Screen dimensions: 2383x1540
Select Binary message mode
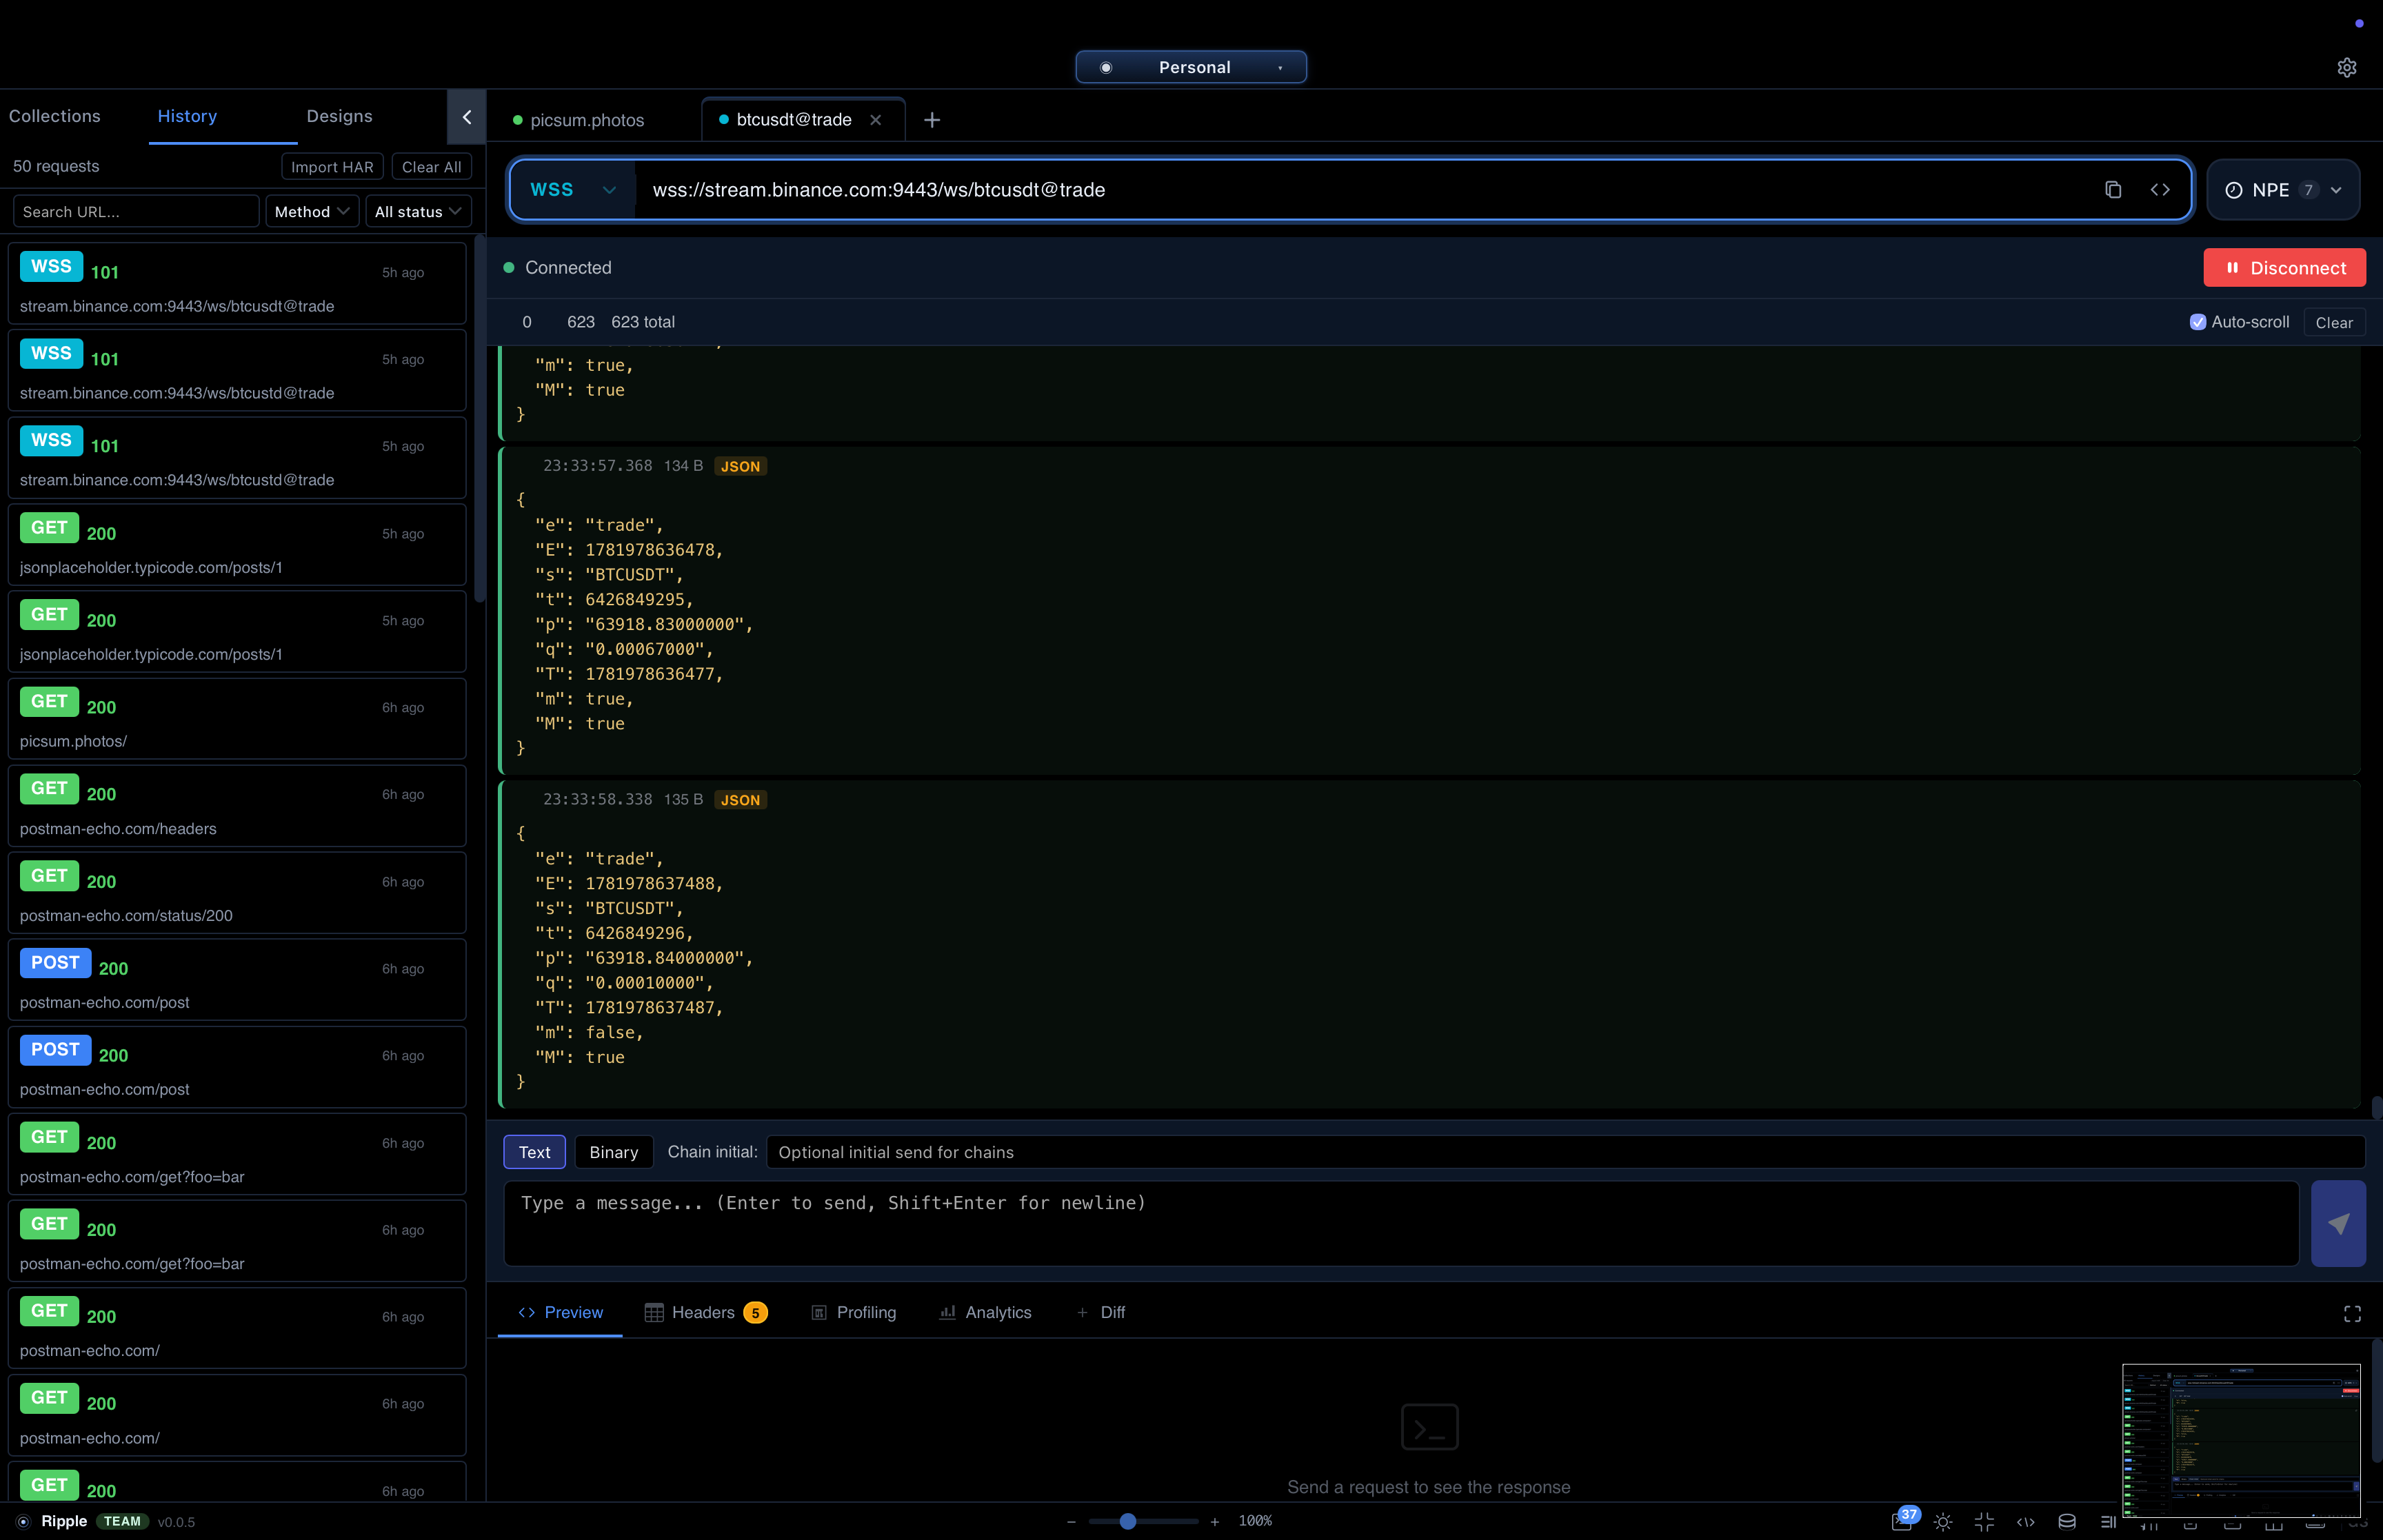tap(613, 1152)
